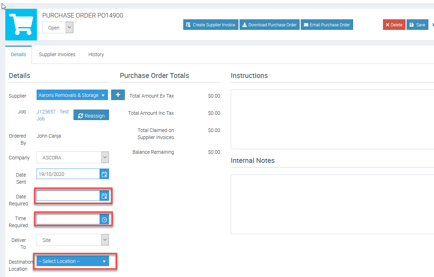Delete this purchase order
The image size is (434, 277).
394,25
